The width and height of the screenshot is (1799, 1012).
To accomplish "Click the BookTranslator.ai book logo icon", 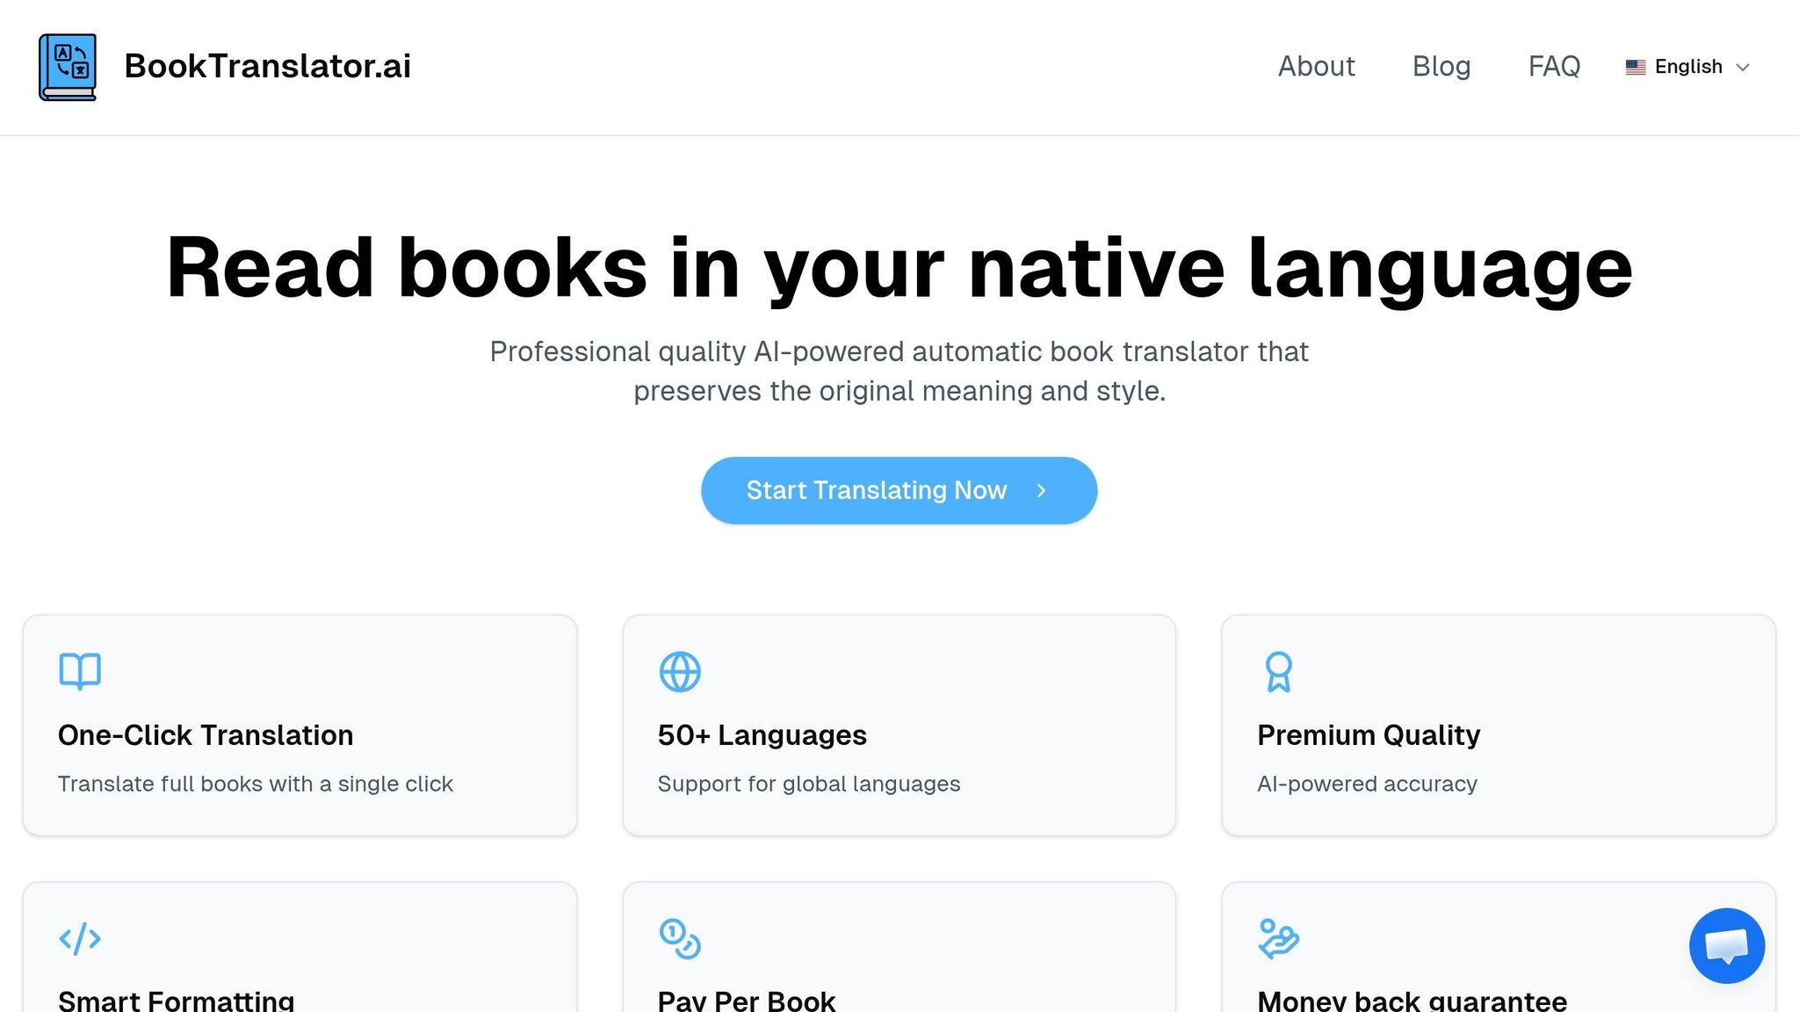I will pyautogui.click(x=66, y=66).
